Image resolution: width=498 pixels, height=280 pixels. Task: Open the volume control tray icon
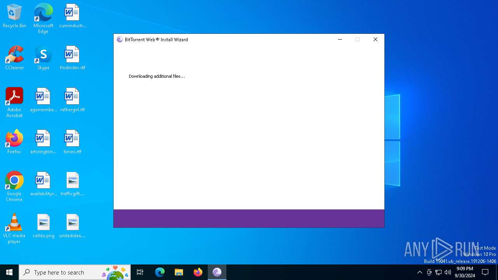tap(448, 272)
